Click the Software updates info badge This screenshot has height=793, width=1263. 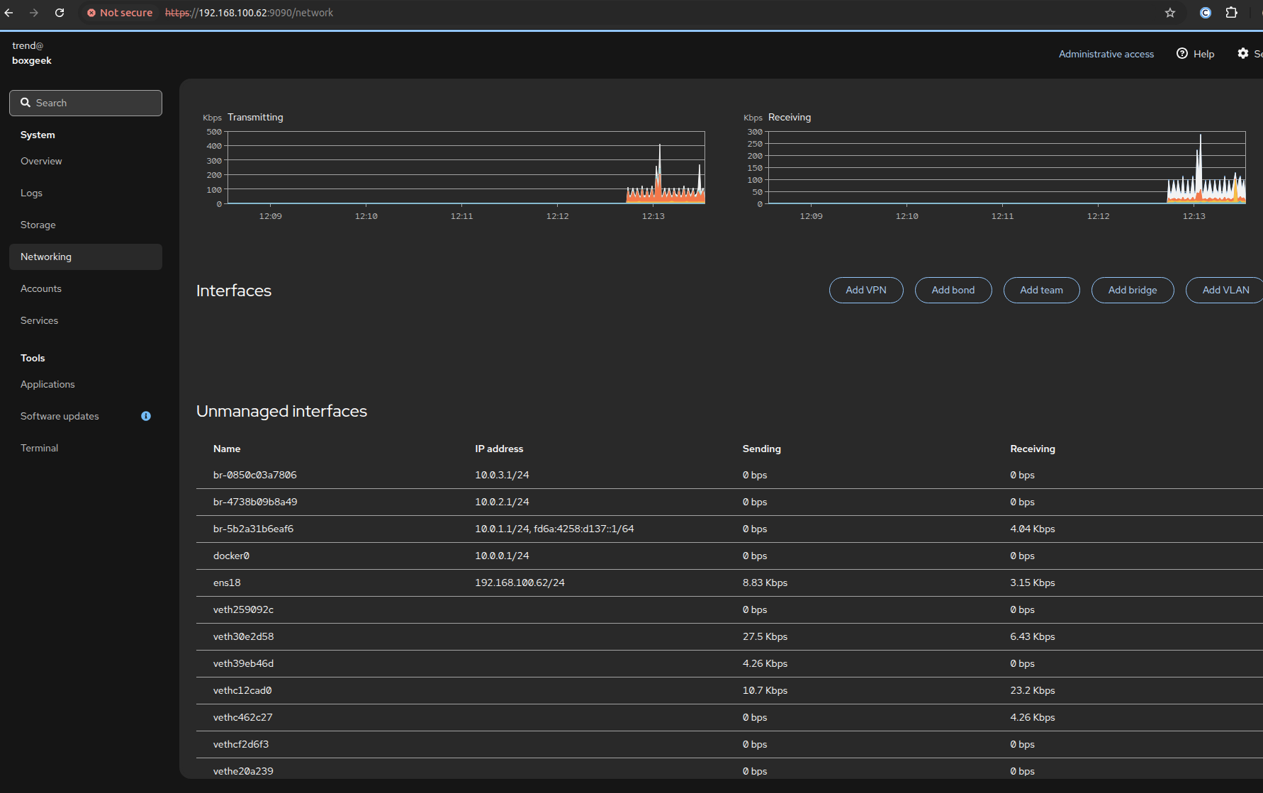tap(146, 416)
